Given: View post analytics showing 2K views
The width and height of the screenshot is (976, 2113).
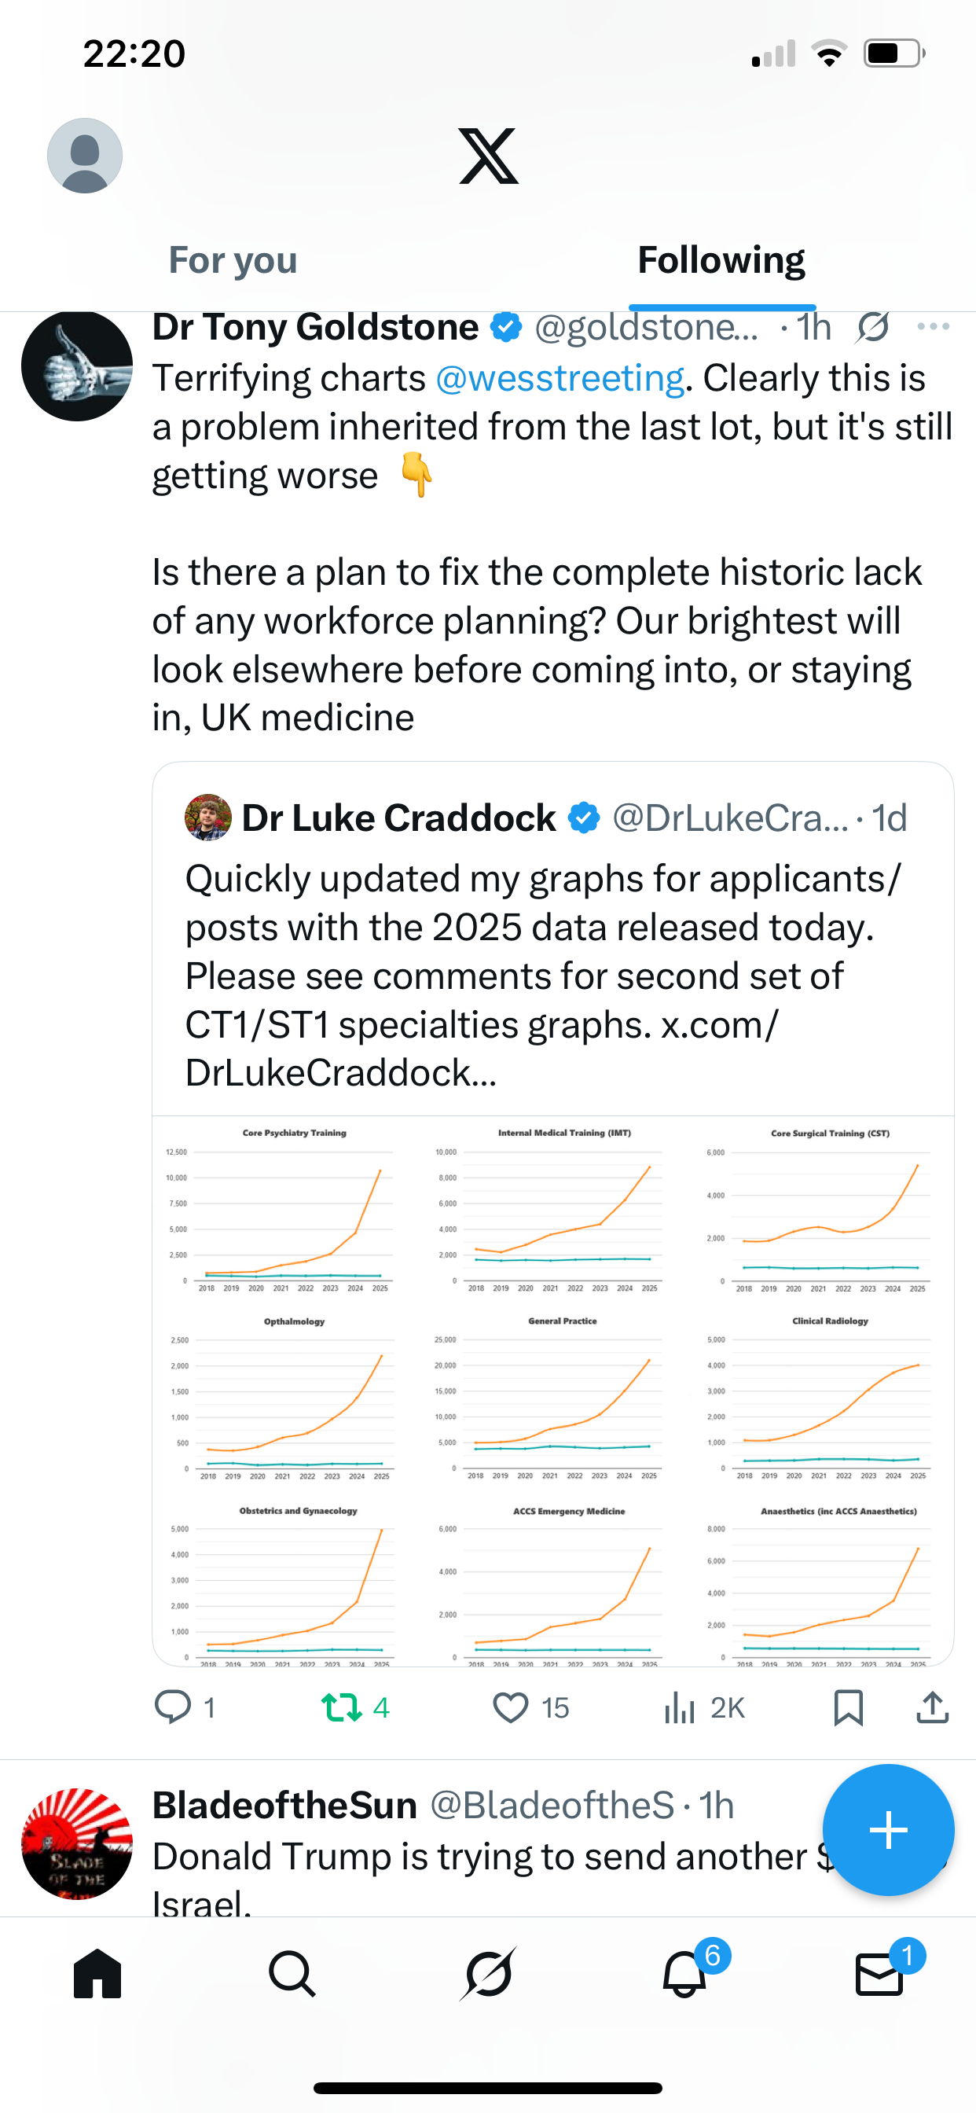Looking at the screenshot, I should click(680, 1707).
